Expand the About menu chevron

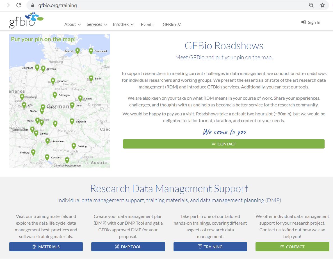coord(79,25)
